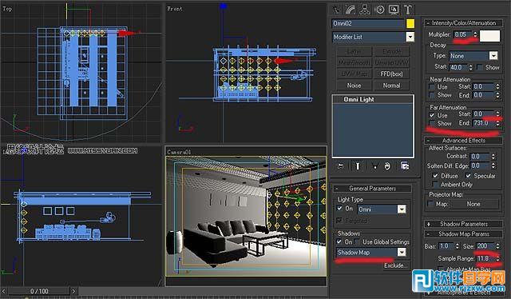Open the Motion command panel tab
Viewport: 511px width, 299px height.
click(x=380, y=10)
